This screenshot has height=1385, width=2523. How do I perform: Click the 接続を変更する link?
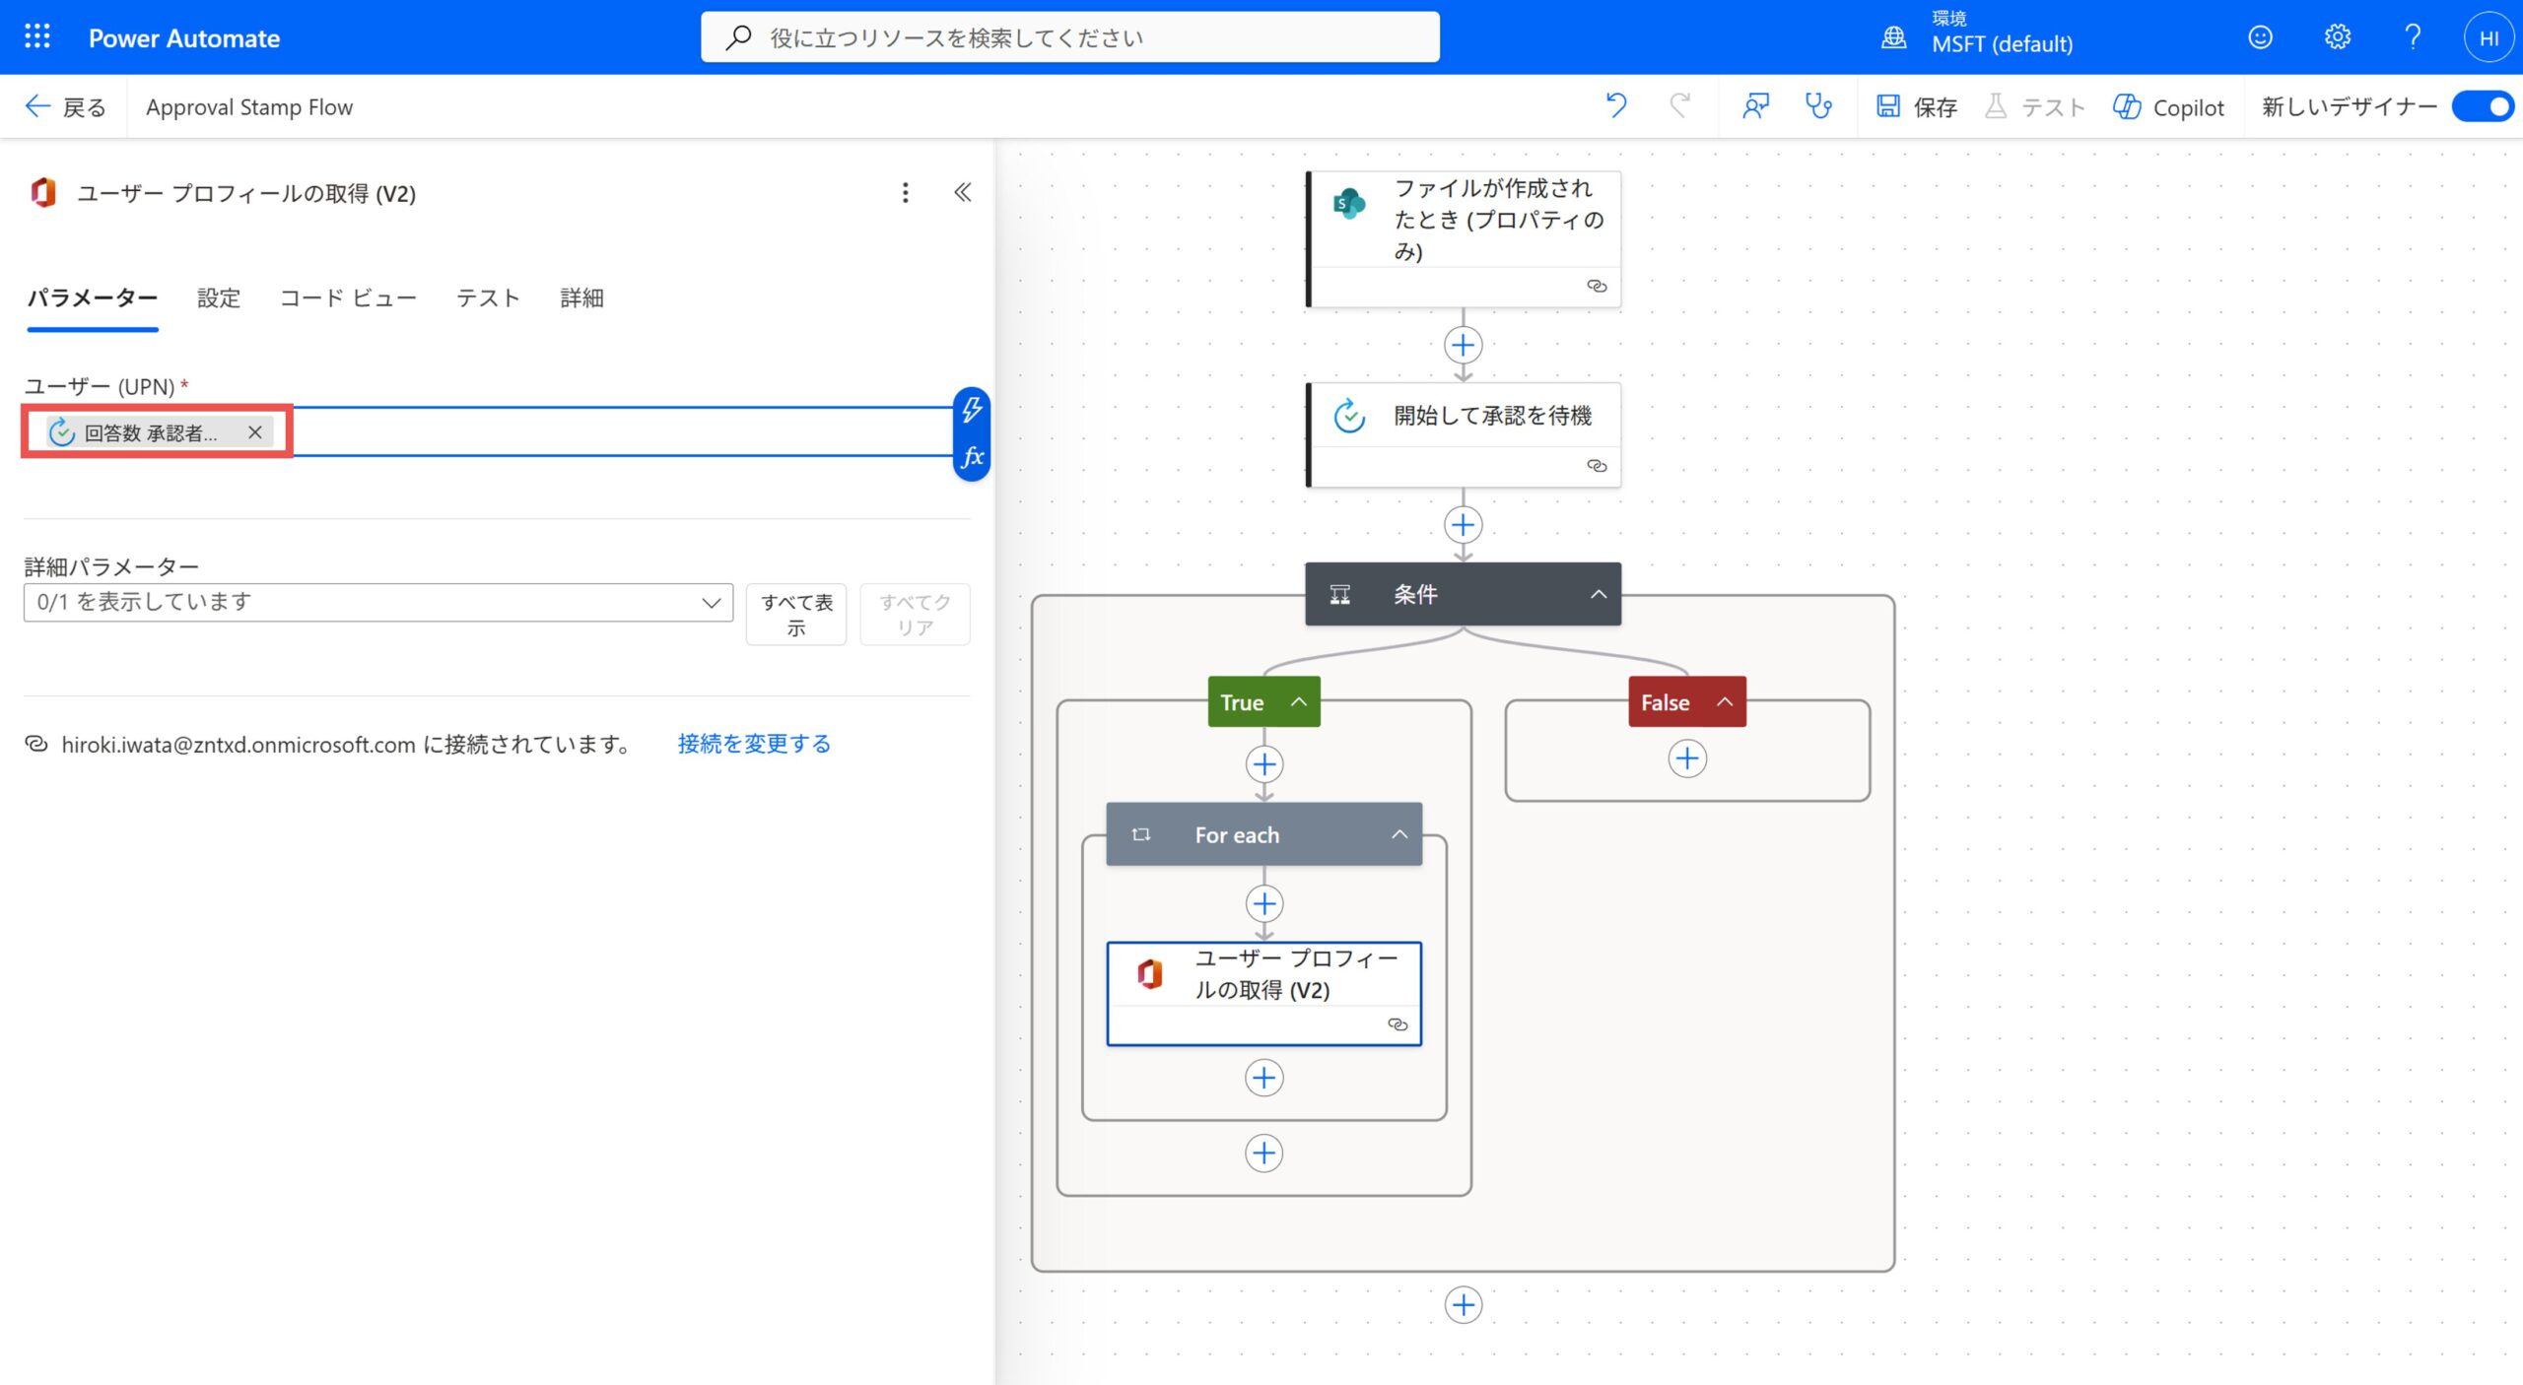(754, 744)
